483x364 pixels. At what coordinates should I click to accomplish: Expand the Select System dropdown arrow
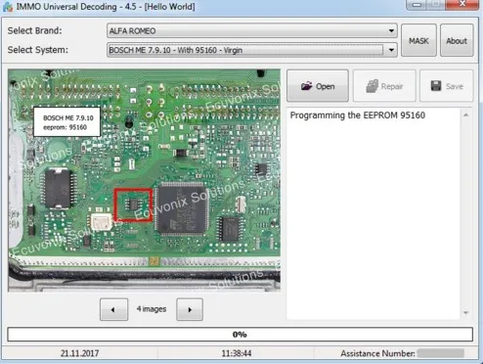391,50
